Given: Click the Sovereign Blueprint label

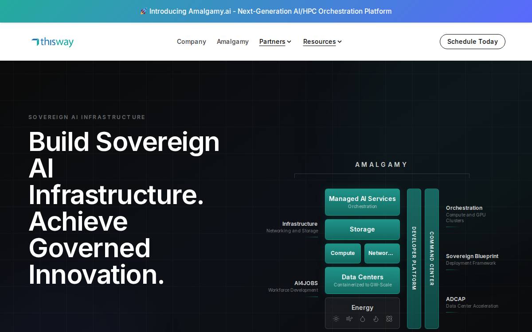Looking at the screenshot, I should point(472,256).
